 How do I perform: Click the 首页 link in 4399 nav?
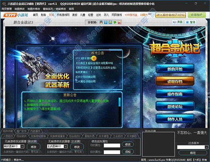pyautogui.click(x=36, y=15)
